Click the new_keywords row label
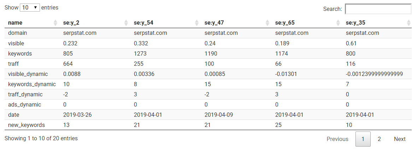 (26, 125)
